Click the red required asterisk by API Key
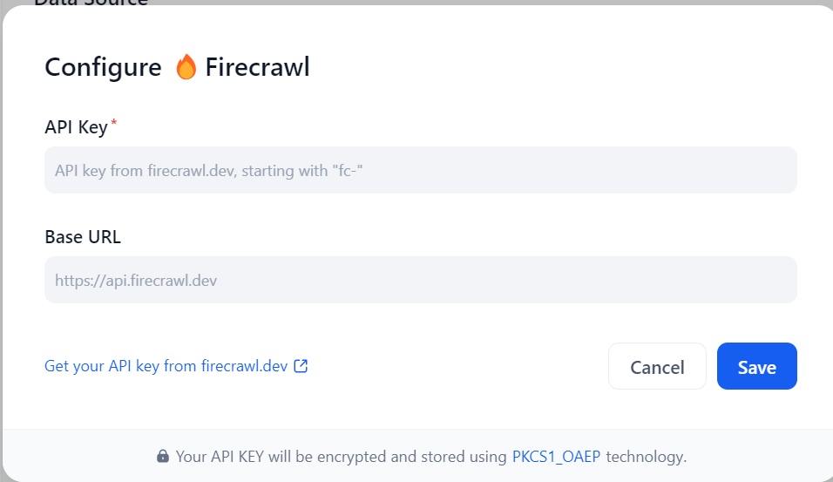 coord(113,123)
